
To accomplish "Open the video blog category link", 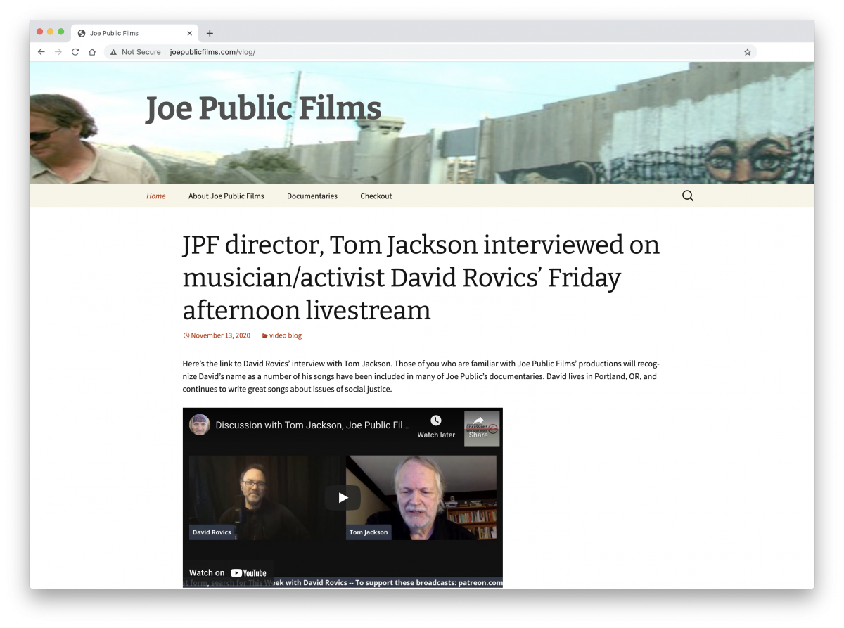I will coord(282,335).
